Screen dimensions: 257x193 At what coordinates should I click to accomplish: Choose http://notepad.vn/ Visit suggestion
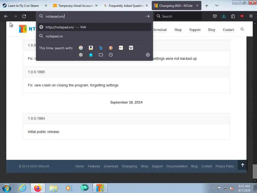tap(94, 27)
